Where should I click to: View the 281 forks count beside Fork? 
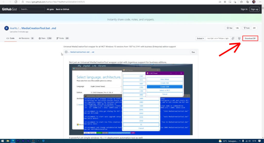tap(254, 28)
